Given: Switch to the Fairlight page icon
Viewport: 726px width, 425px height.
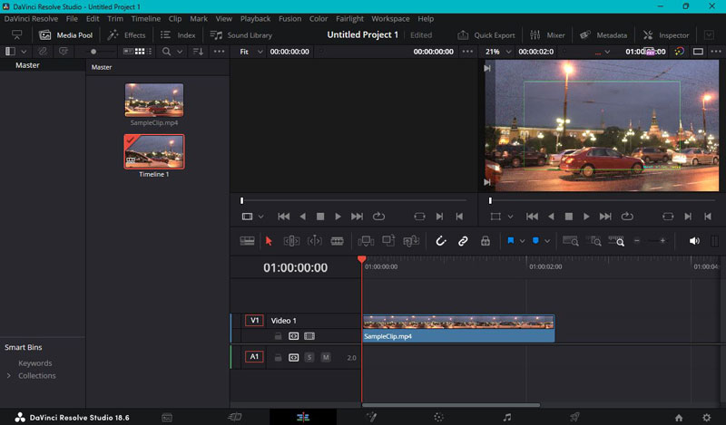Looking at the screenshot, I should [506, 417].
